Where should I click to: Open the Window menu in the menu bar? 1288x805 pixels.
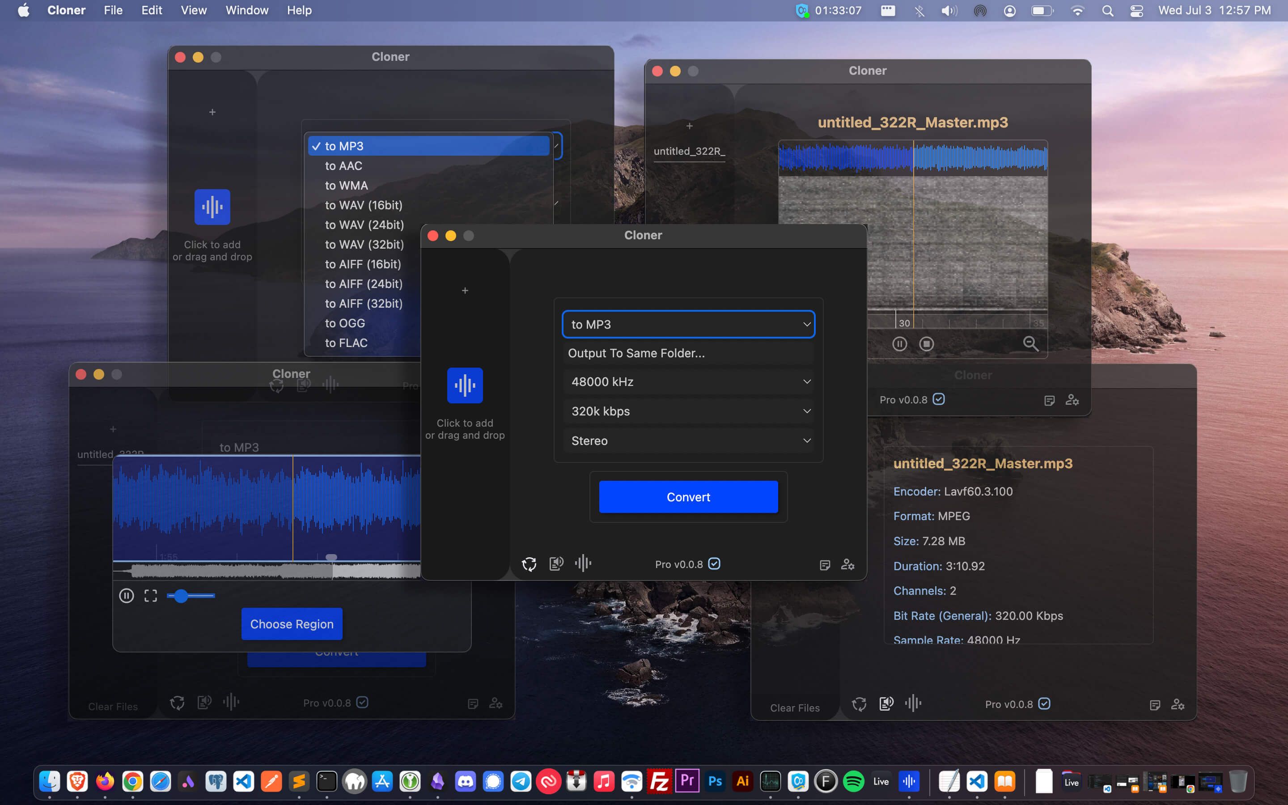coord(246,10)
